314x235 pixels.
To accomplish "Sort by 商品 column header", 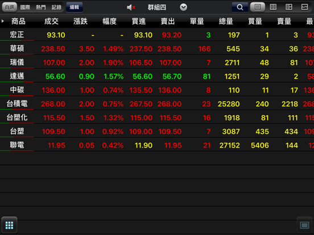I will point(18,21).
